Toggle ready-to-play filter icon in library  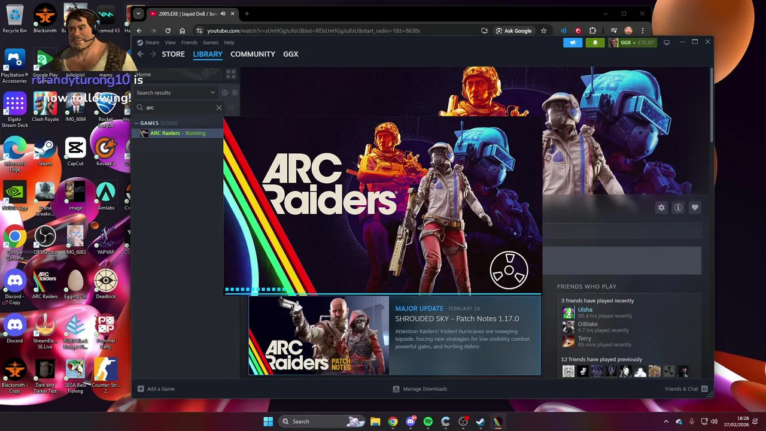tap(235, 93)
